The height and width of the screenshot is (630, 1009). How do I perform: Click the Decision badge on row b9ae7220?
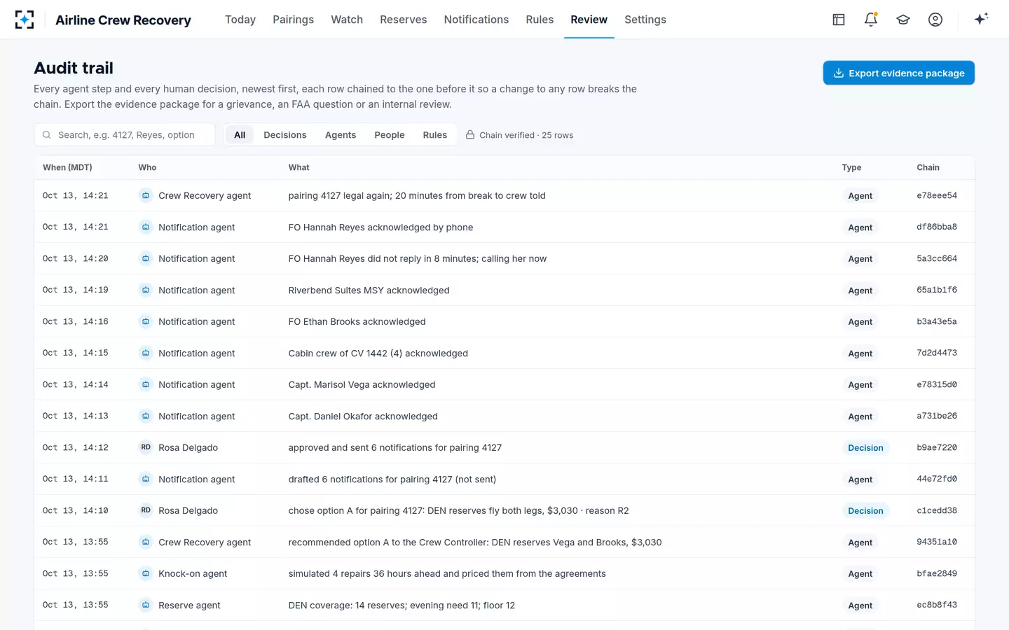pyautogui.click(x=865, y=447)
